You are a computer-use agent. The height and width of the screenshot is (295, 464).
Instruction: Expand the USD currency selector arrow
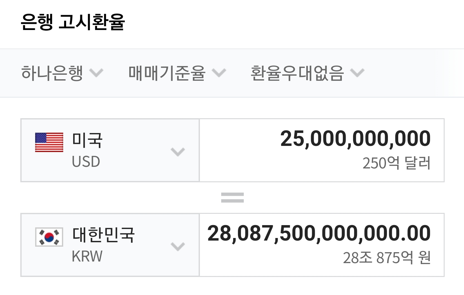[x=178, y=151]
